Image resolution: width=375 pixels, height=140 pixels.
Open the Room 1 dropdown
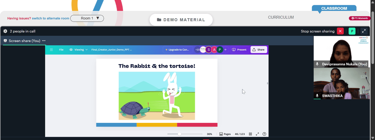click(87, 18)
